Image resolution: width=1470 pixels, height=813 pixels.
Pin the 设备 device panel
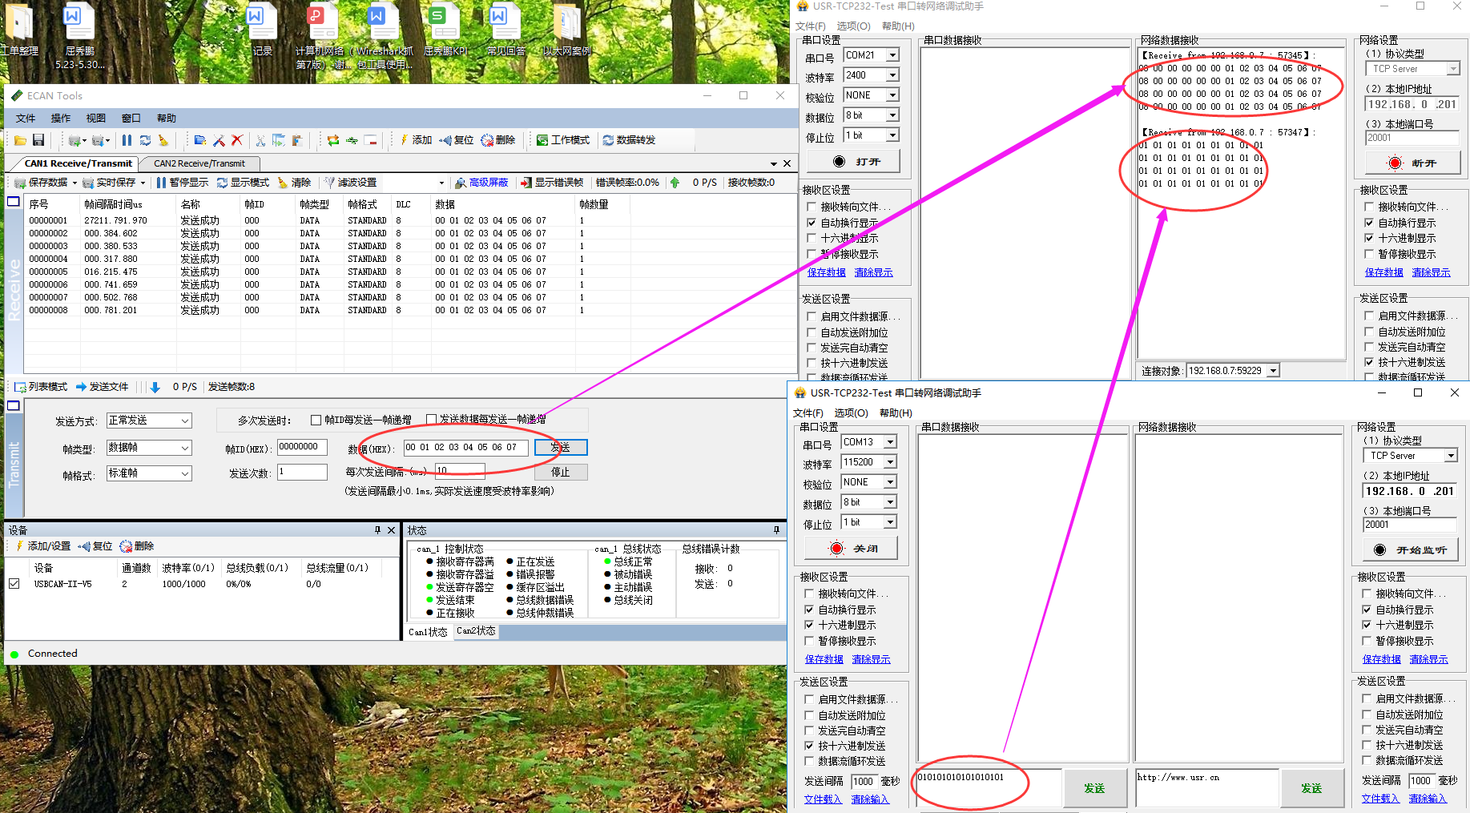pos(377,530)
